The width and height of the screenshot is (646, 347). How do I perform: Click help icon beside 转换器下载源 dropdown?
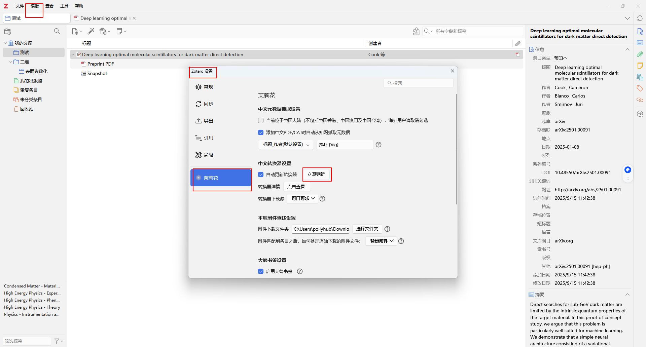322,199
